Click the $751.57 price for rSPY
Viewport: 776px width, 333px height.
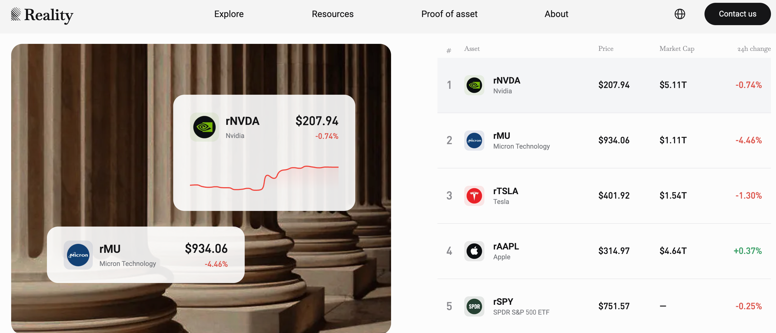tap(614, 306)
